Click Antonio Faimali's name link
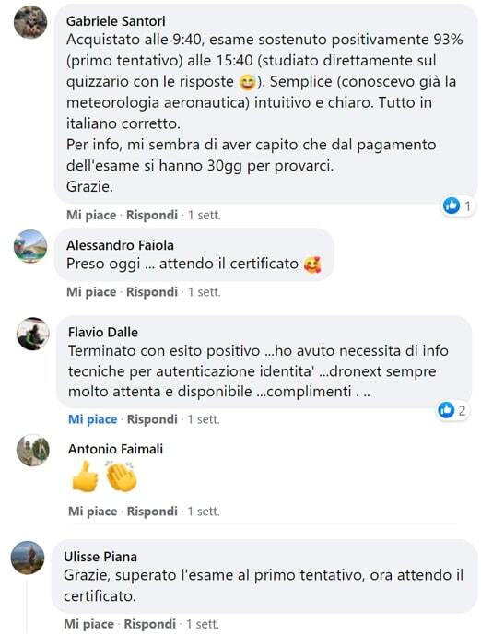 116,449
